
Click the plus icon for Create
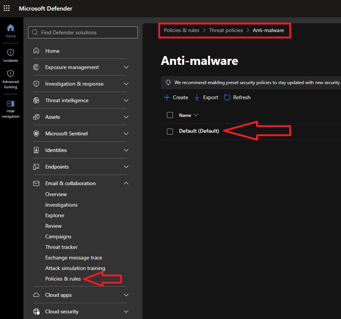[x=167, y=97]
